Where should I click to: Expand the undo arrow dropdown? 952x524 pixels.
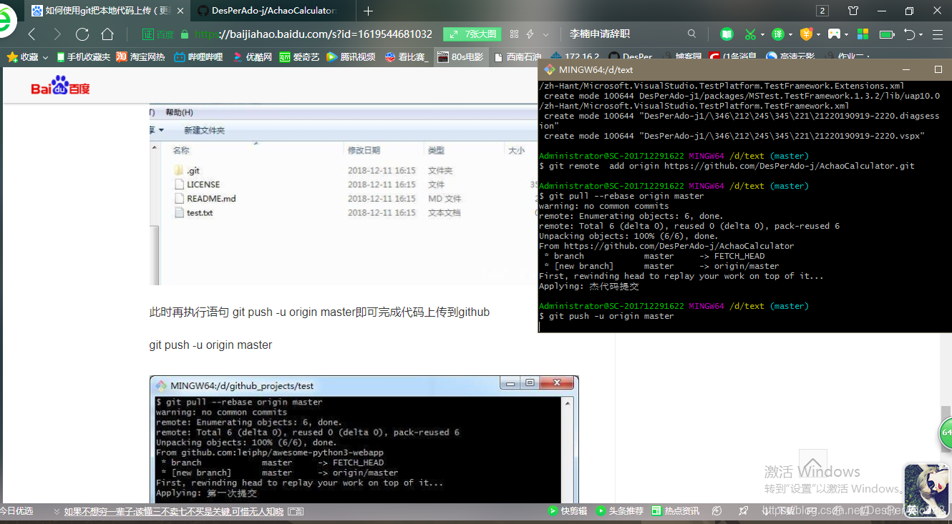tap(920, 34)
